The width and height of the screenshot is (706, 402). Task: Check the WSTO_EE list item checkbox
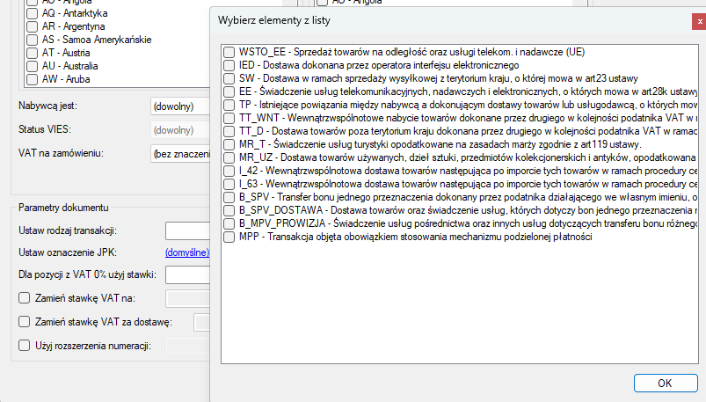click(229, 53)
